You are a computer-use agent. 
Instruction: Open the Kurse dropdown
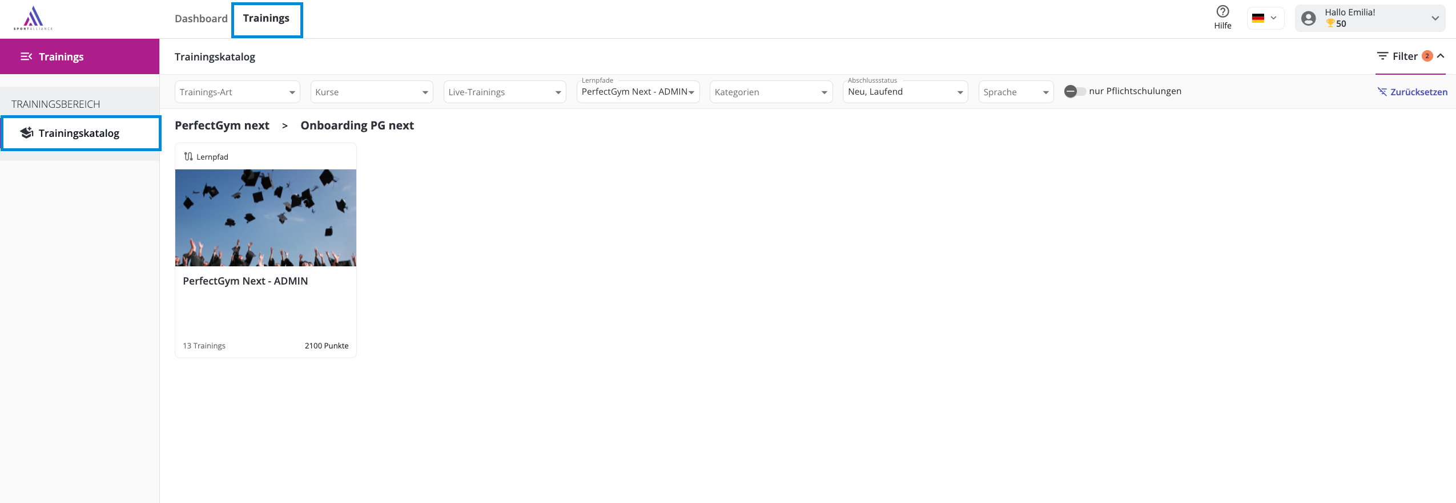372,92
